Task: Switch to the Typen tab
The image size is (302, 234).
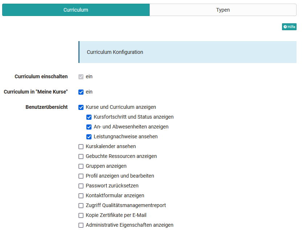Action: tap(223, 10)
